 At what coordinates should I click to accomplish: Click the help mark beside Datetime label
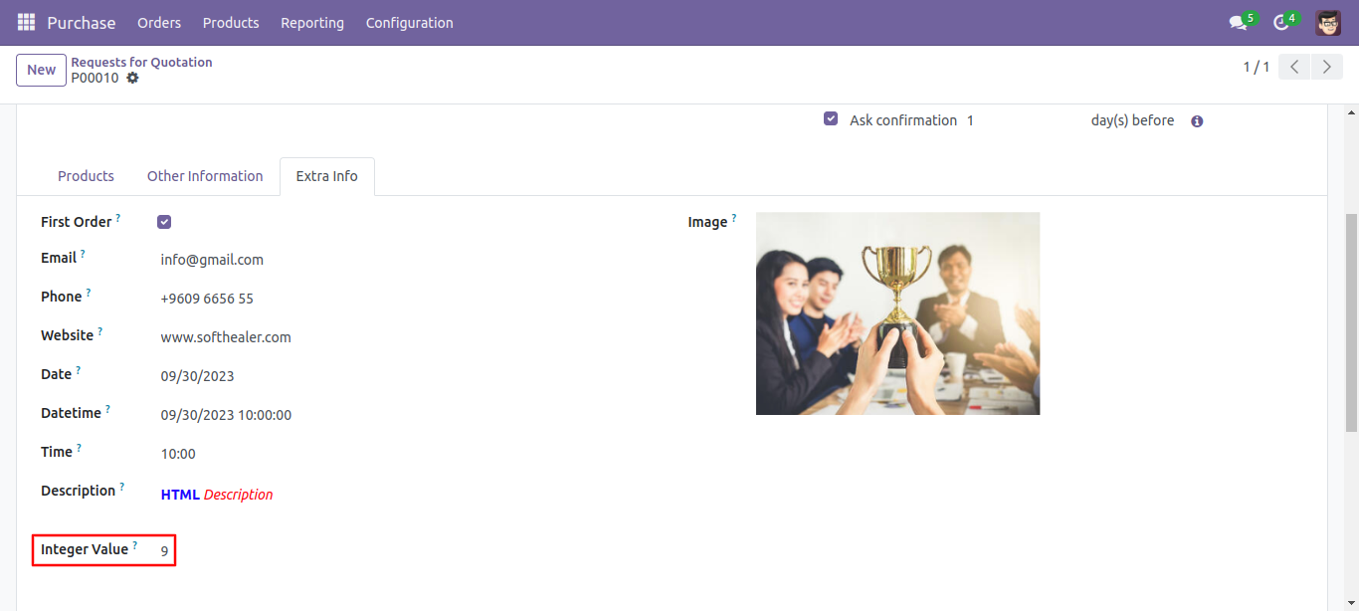(x=107, y=408)
